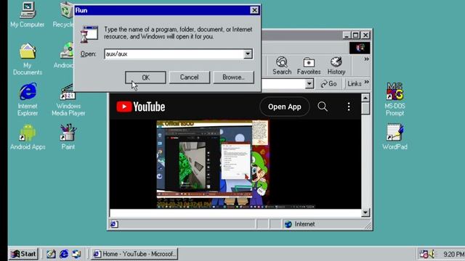Select Home - YouTube taskbar button
The width and height of the screenshot is (465, 261).
(x=134, y=254)
